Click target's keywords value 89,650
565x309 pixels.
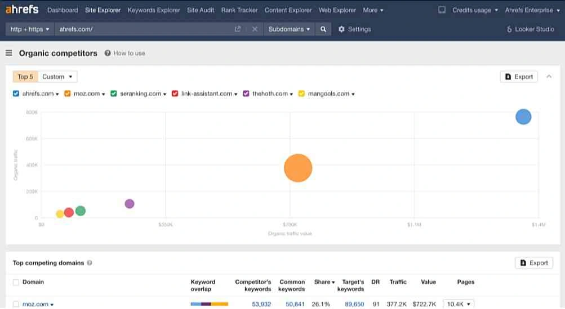point(354,304)
